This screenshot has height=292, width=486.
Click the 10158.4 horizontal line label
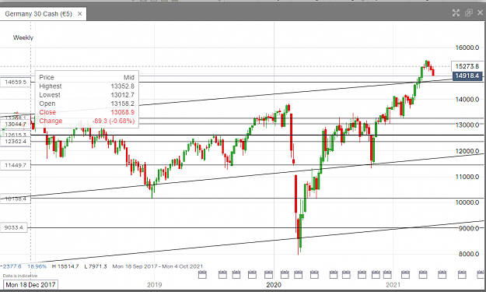tap(16, 199)
